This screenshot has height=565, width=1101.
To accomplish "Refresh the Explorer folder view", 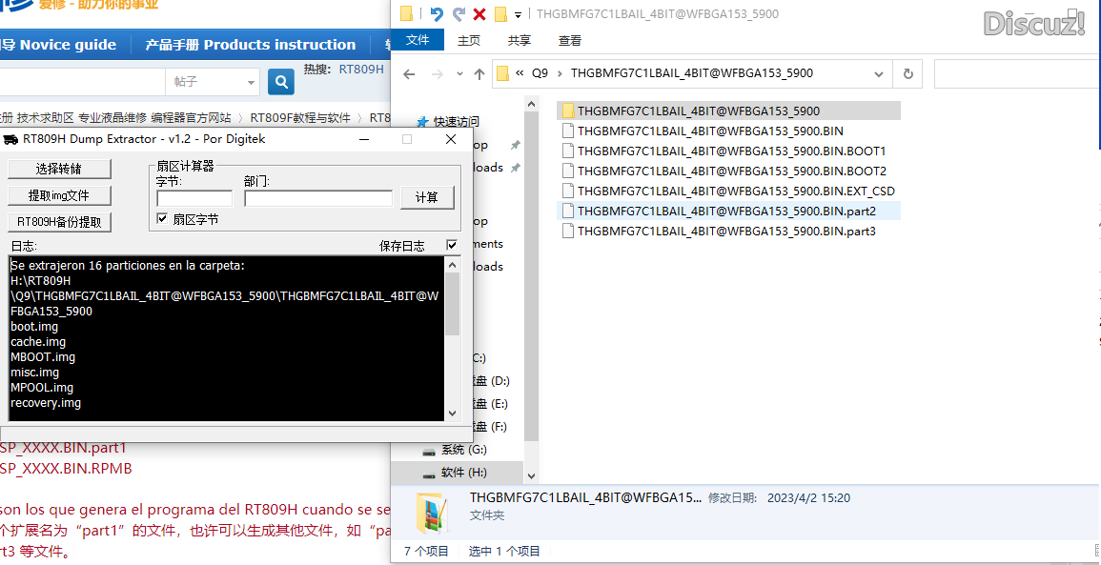I will 907,73.
